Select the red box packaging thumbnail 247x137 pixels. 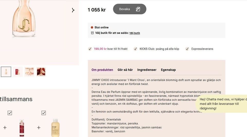(x=18, y=72)
